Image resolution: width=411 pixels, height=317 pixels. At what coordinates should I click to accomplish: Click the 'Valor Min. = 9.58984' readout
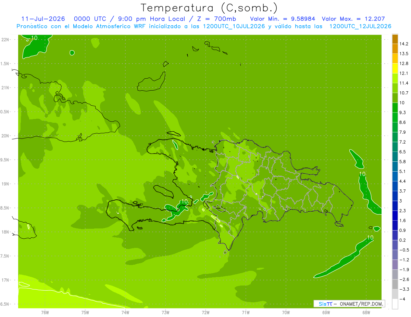pyautogui.click(x=283, y=19)
